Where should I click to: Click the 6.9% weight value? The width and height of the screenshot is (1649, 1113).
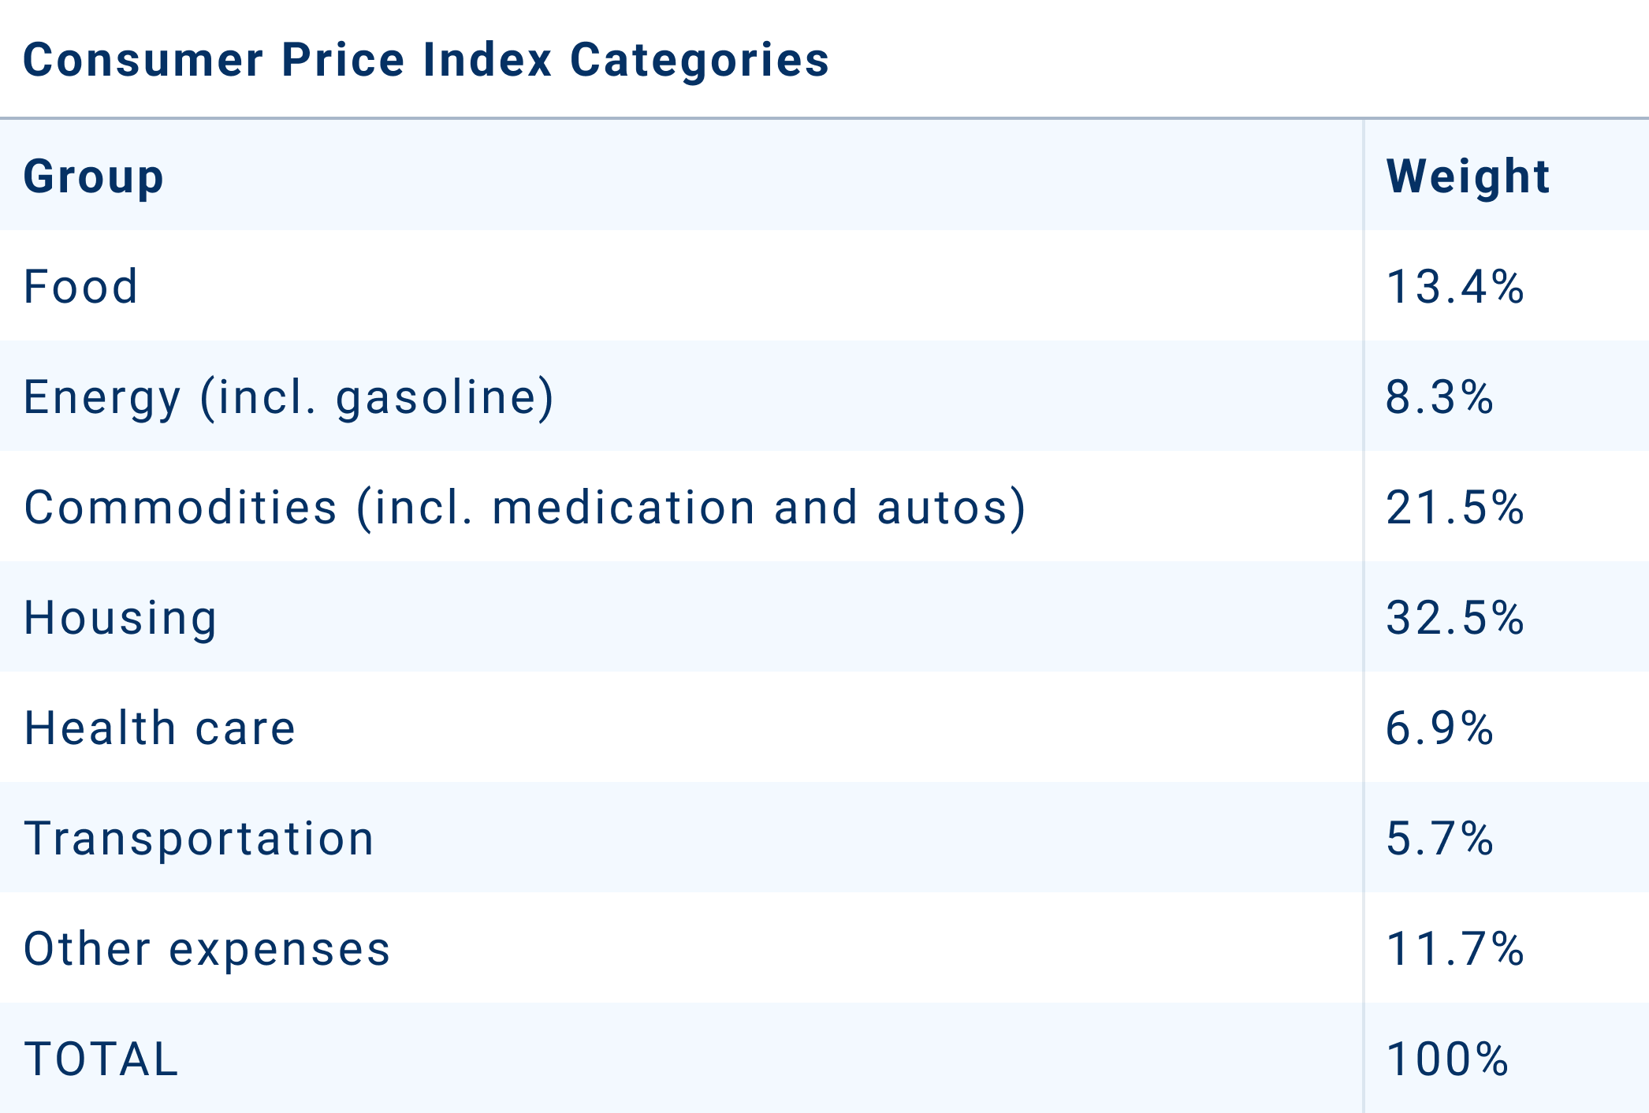click(x=1439, y=728)
